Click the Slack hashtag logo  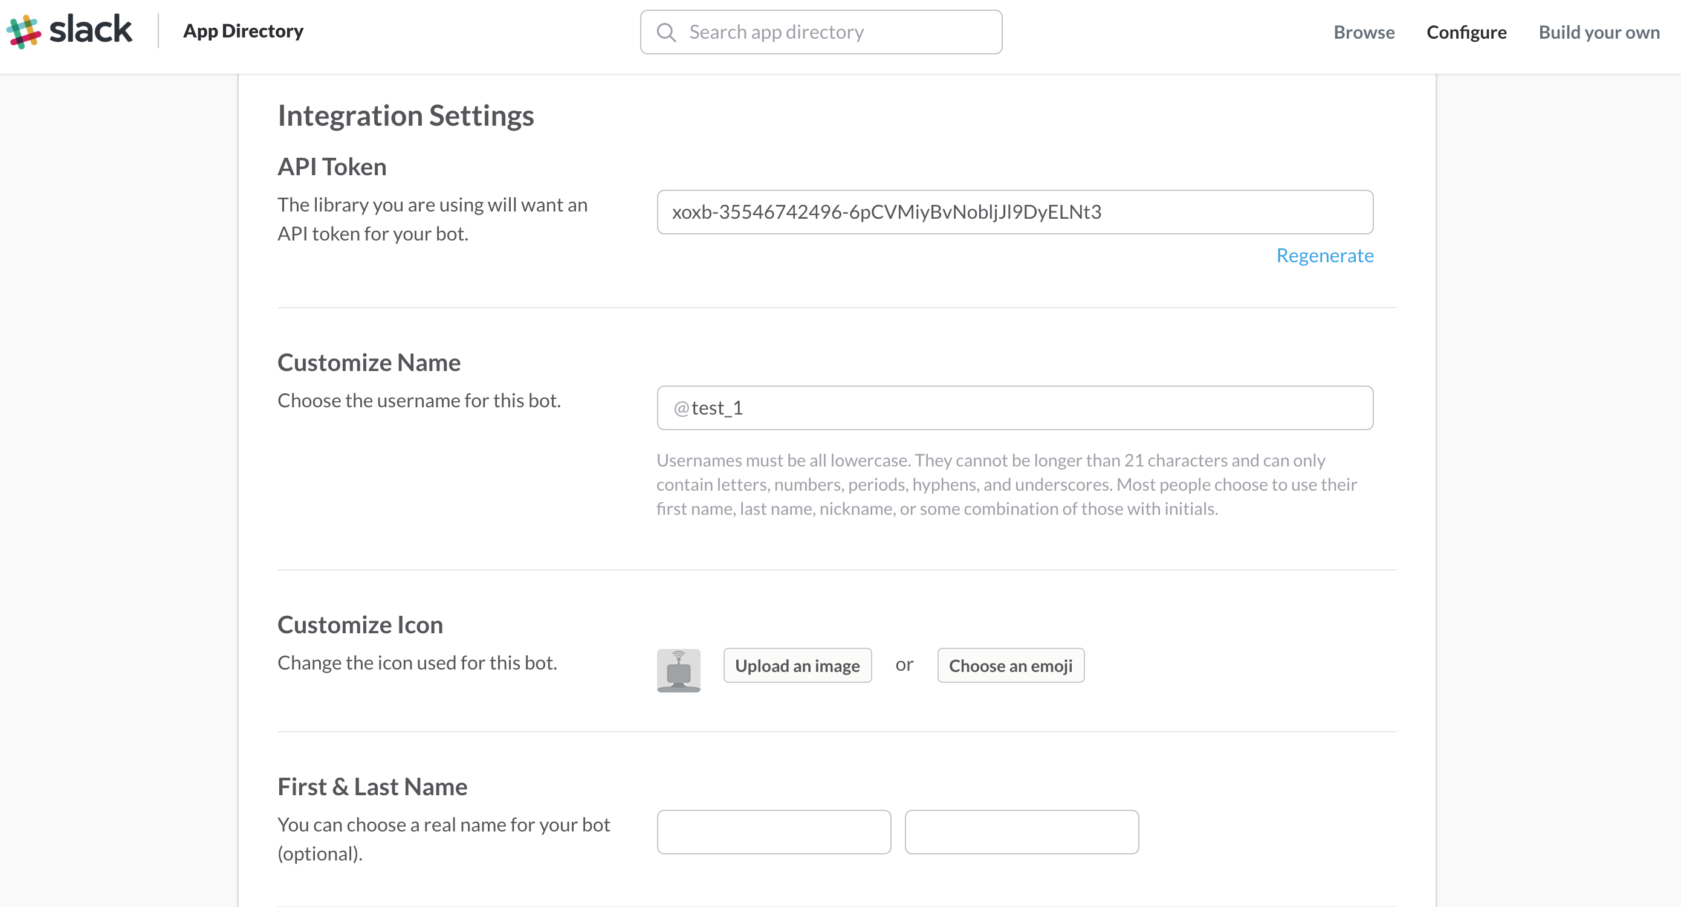tap(24, 30)
